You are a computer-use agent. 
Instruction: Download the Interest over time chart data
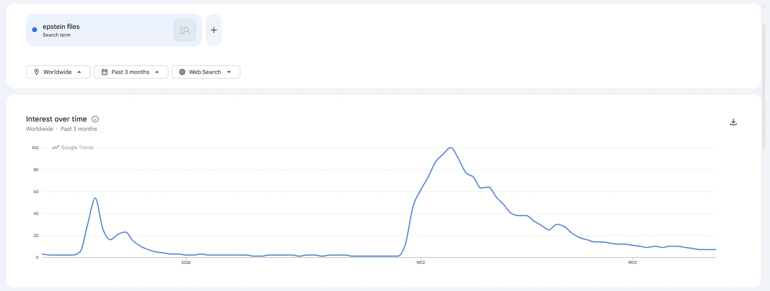(733, 122)
